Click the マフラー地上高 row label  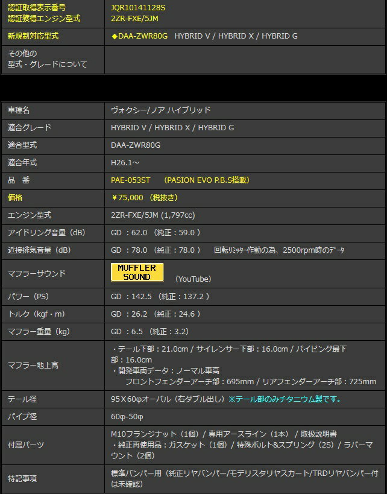[33, 365]
